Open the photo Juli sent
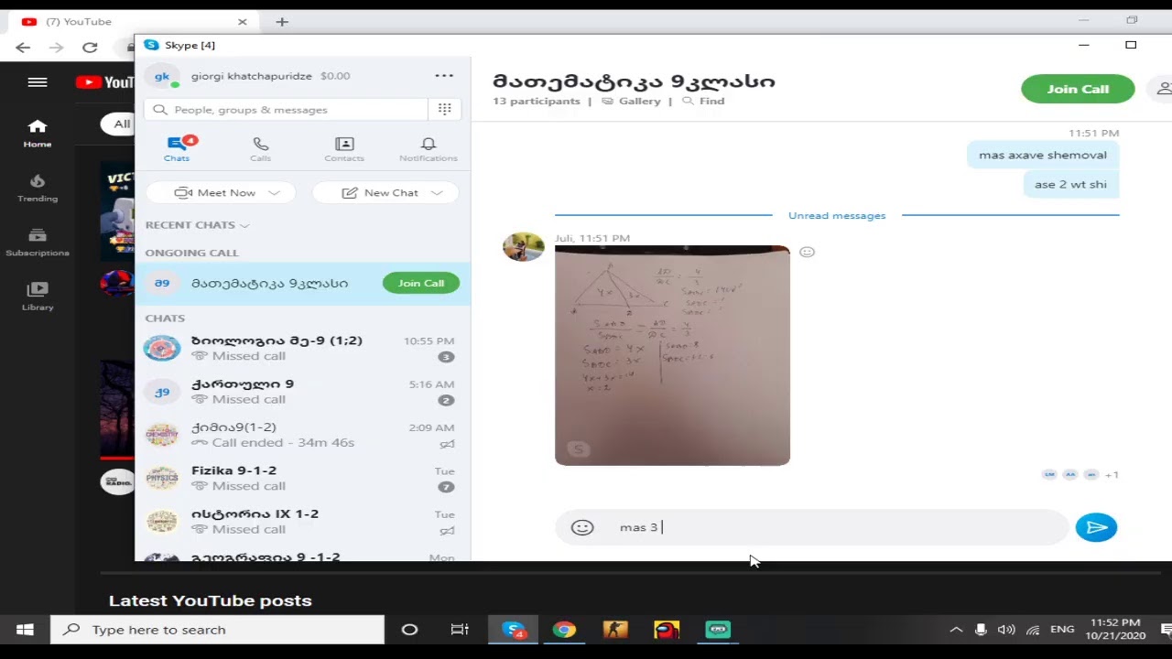This screenshot has height=659, width=1172. [x=672, y=355]
